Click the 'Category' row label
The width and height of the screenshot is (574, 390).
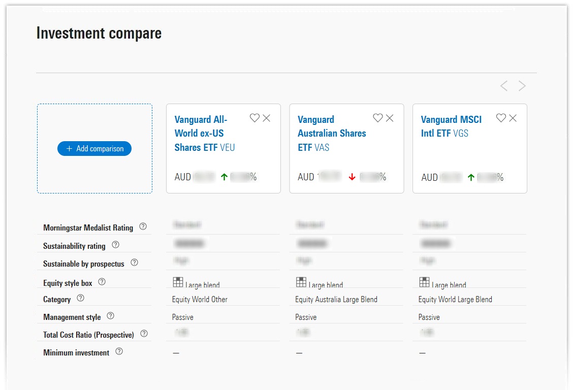tap(57, 299)
